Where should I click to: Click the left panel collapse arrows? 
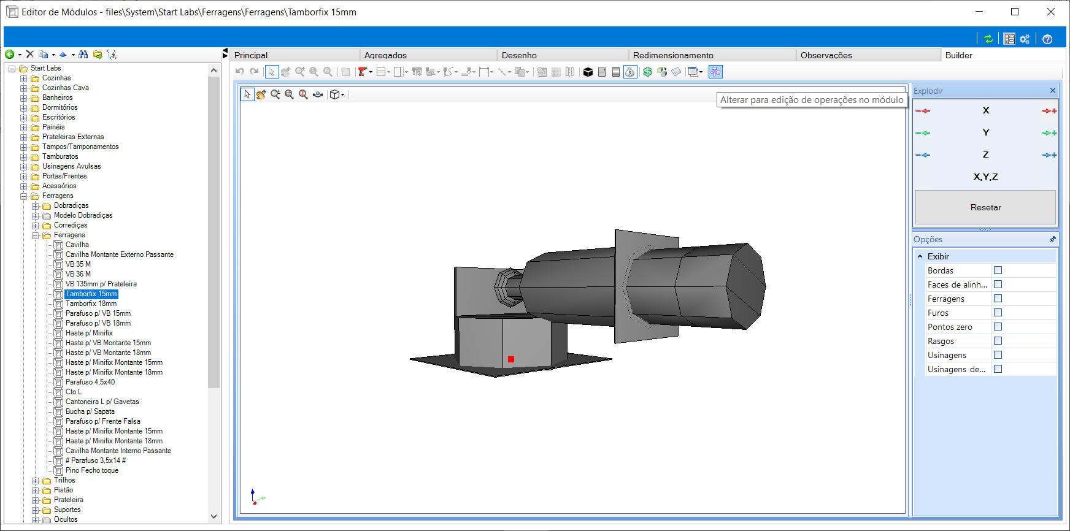[x=225, y=55]
